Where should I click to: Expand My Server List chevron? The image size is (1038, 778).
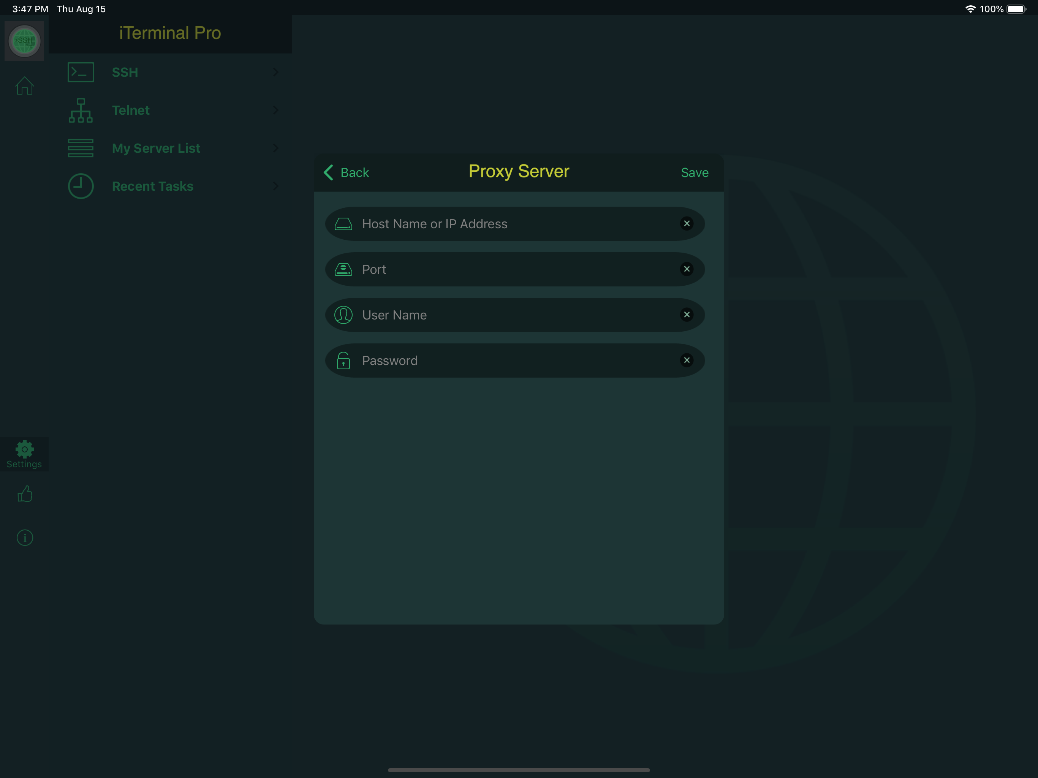[x=276, y=148]
